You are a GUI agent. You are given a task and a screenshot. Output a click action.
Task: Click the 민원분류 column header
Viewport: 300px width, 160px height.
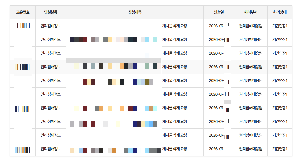tap(51, 12)
